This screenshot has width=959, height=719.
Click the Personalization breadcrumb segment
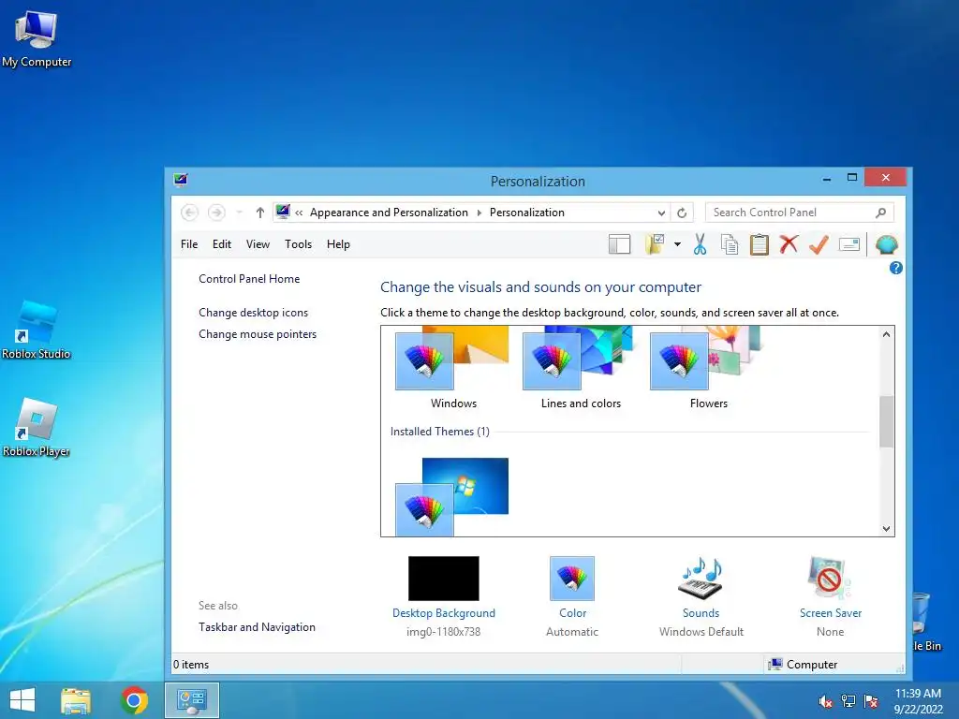click(526, 213)
